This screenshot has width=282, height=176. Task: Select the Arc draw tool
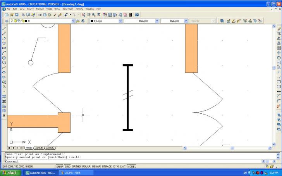pos(4,53)
